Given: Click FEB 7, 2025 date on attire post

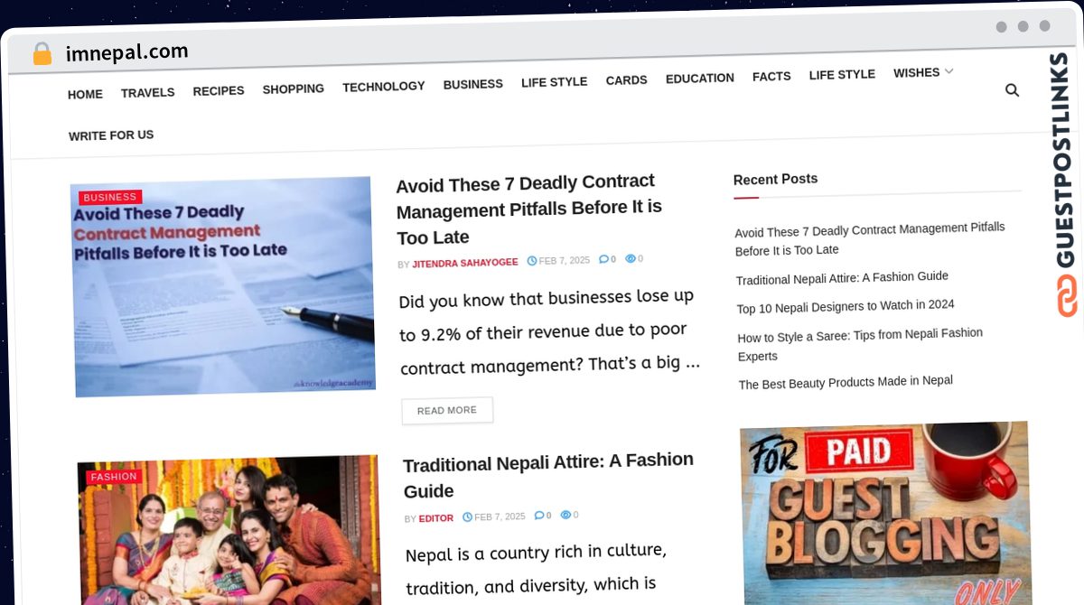Looking at the screenshot, I should (x=500, y=517).
